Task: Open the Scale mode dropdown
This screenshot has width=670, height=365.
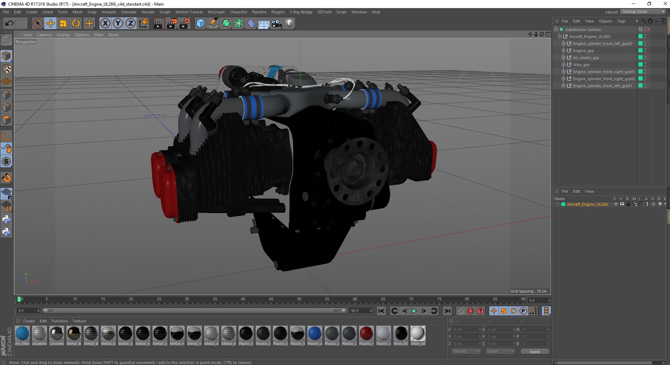Action: pyautogui.click(x=500, y=351)
